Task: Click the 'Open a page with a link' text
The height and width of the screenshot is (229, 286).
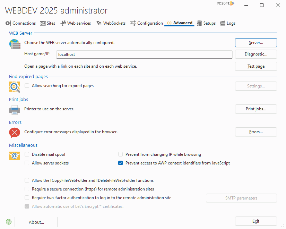Action: click(x=81, y=66)
